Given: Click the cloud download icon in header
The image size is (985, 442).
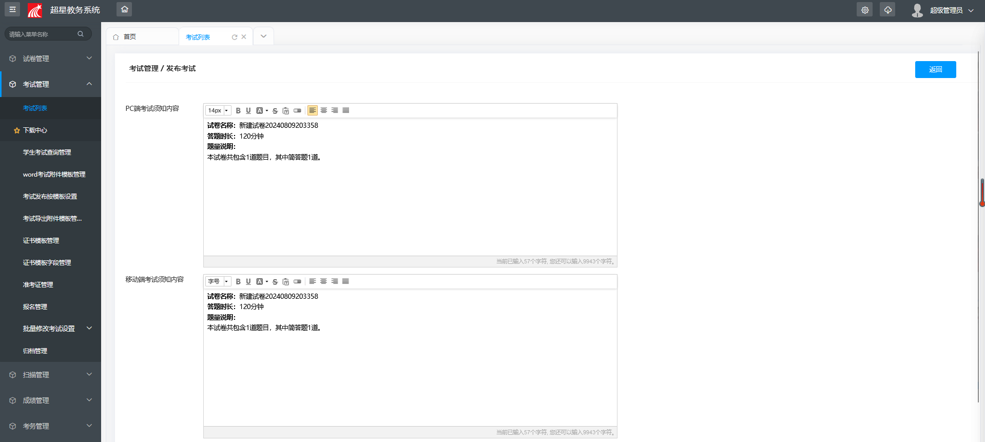Looking at the screenshot, I should (x=887, y=10).
